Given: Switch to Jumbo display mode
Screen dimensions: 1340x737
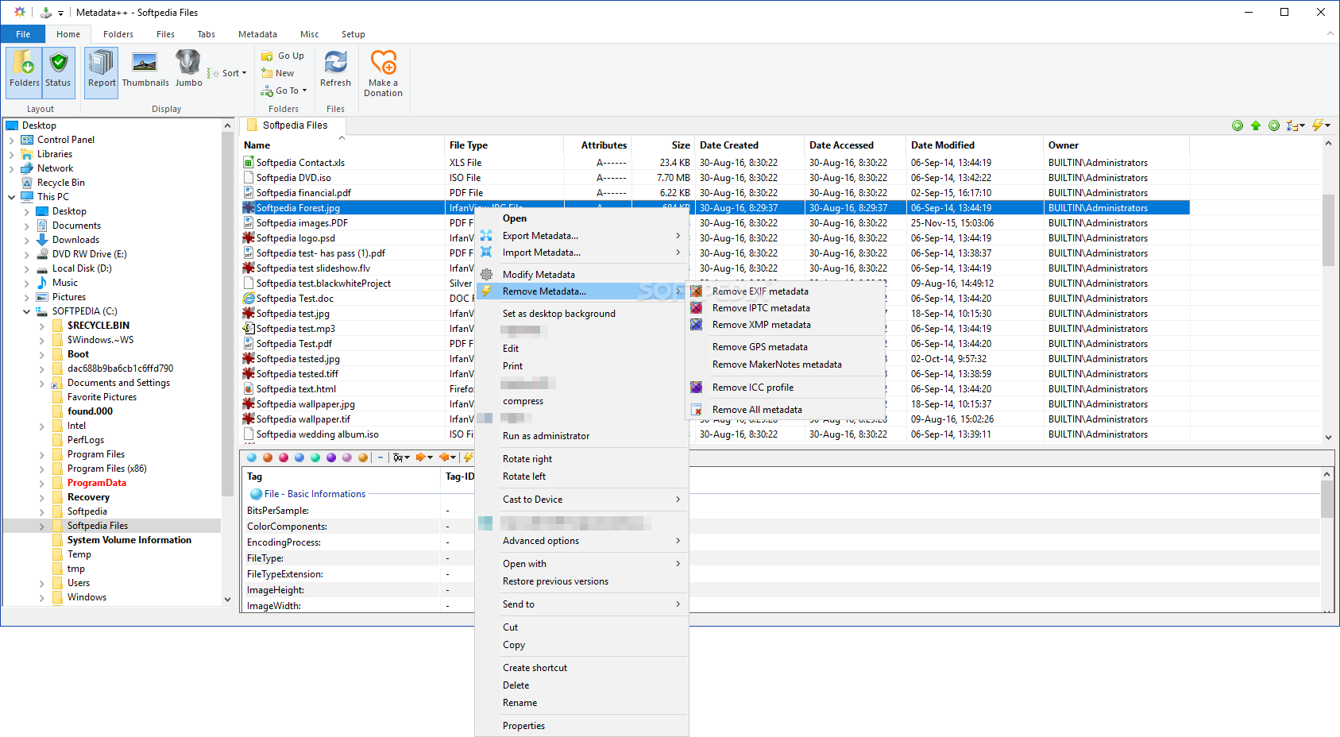Looking at the screenshot, I should pos(188,71).
